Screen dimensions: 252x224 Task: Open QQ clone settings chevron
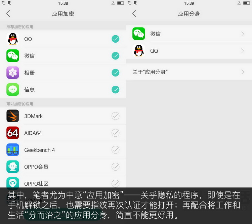pyautogui.click(x=243, y=51)
